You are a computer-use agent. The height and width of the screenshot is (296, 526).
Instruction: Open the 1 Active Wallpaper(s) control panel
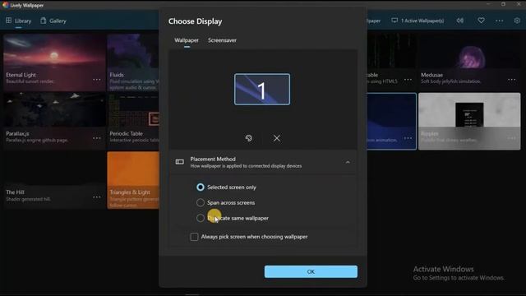pyautogui.click(x=418, y=21)
